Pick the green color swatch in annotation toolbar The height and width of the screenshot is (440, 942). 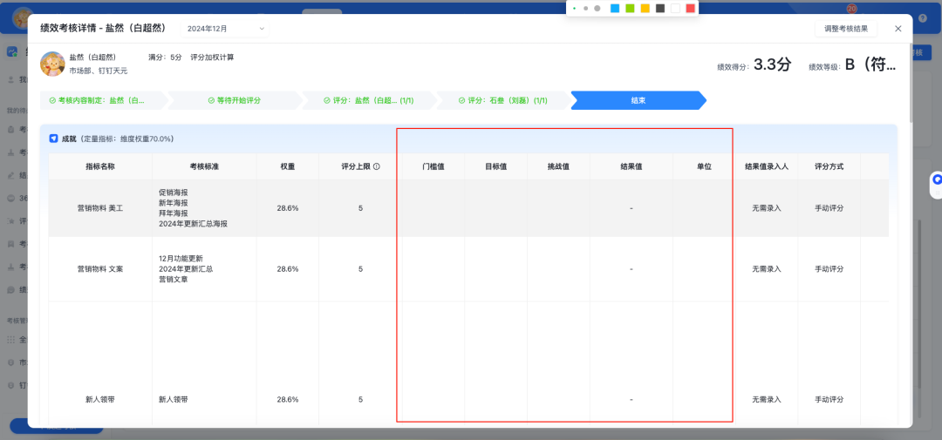coord(630,8)
